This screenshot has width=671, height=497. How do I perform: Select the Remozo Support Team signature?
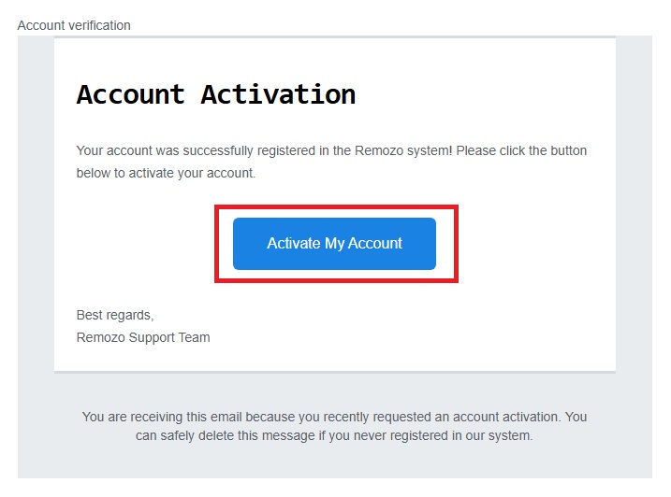point(143,337)
